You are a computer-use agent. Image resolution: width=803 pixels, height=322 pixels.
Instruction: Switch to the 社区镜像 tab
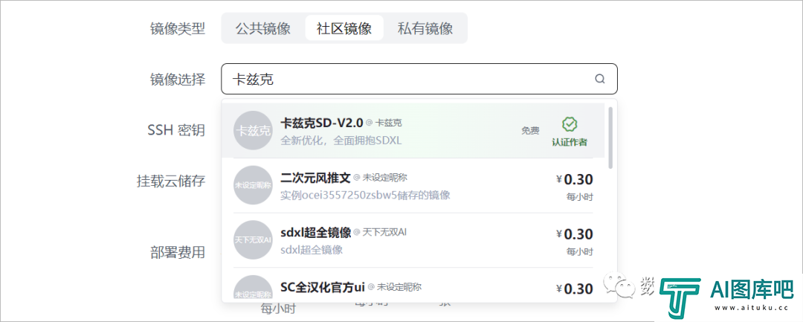pos(344,28)
